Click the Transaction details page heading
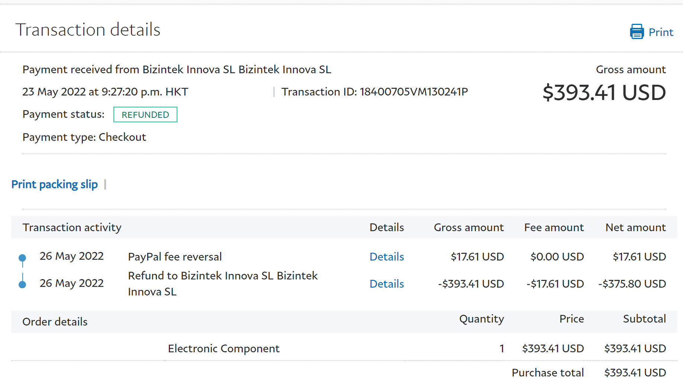Viewport: 683px width, 385px height. (88, 30)
